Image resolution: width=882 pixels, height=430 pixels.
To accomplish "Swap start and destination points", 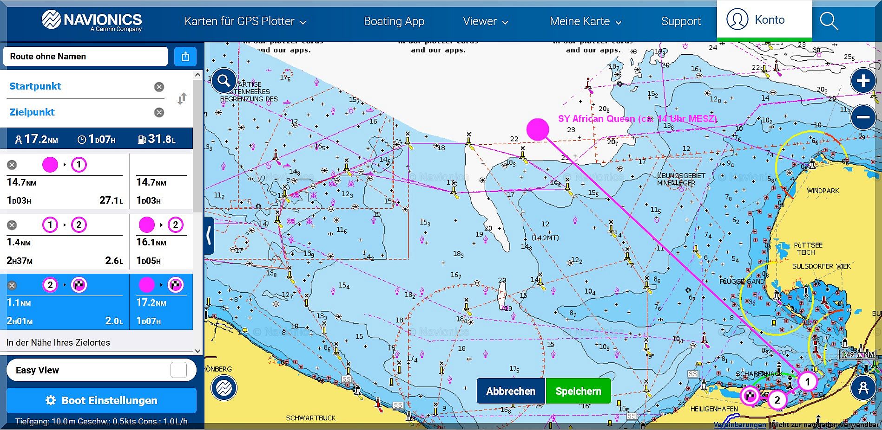I will pos(182,99).
